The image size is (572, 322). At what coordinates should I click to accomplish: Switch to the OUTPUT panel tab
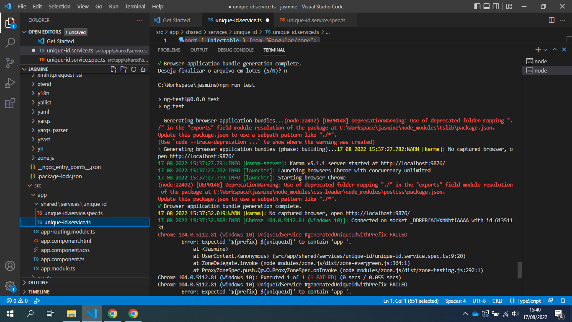[199, 50]
